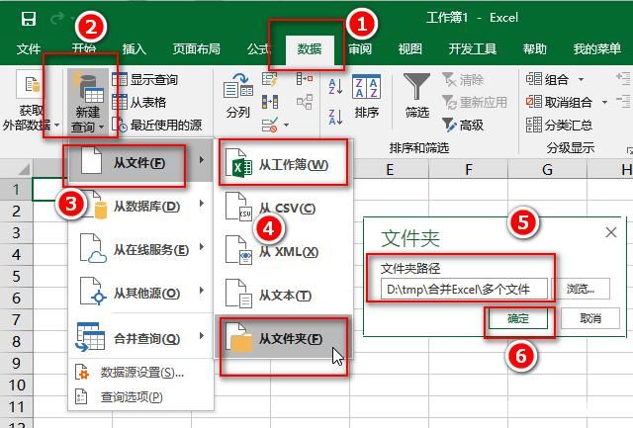Click Sort Z to A descending icon
633x428 pixels.
[333, 113]
